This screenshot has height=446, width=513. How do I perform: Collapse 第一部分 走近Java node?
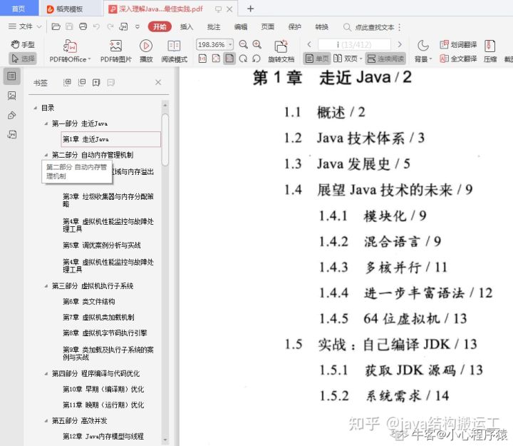[46, 123]
